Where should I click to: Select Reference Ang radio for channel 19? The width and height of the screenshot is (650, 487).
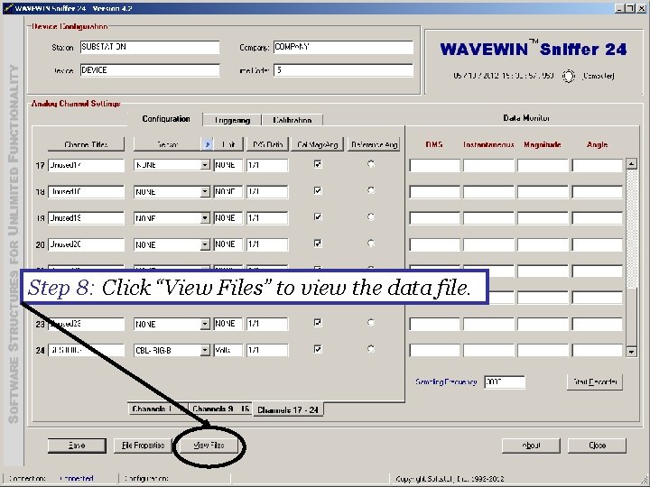pos(371,217)
